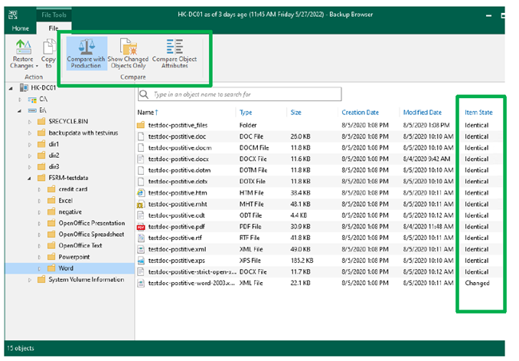Sort by the Name column header
This screenshot has width=519, height=361.
(148, 113)
